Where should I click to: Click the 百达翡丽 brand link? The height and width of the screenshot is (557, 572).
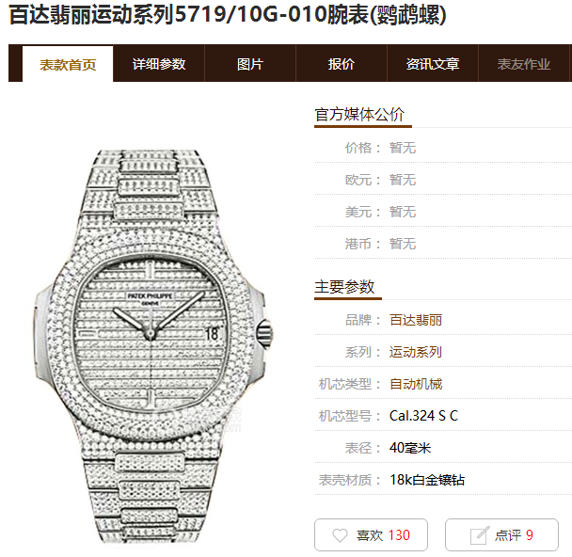(416, 320)
